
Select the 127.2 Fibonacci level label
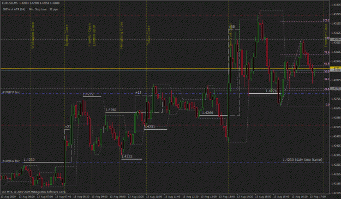(x=326, y=20)
